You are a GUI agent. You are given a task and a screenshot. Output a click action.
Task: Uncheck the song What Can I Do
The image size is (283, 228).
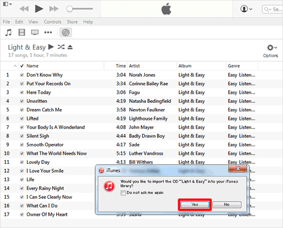pos(22,206)
